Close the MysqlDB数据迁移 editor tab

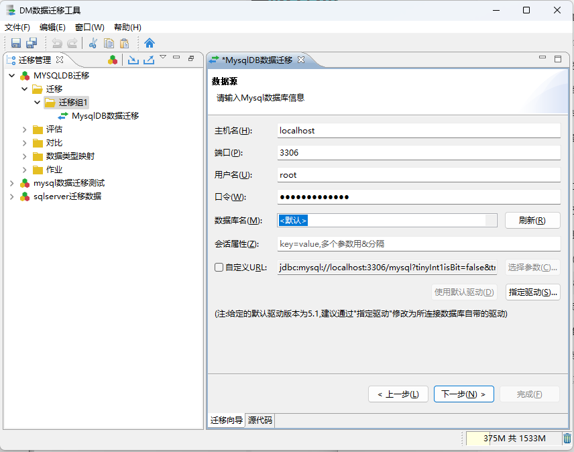tap(301, 60)
